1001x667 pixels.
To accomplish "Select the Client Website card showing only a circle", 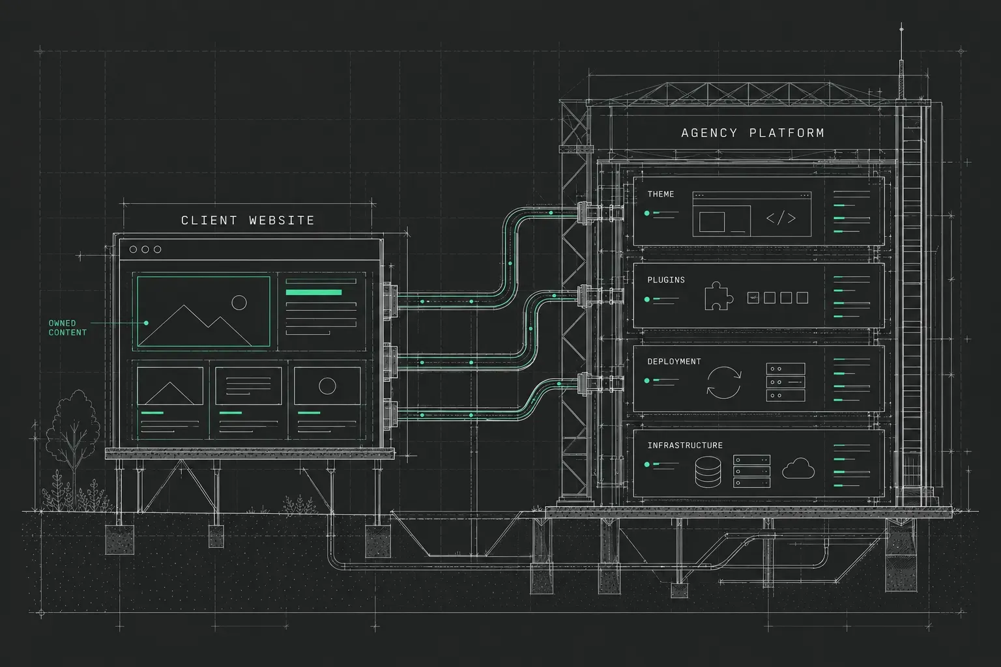I will tap(327, 386).
